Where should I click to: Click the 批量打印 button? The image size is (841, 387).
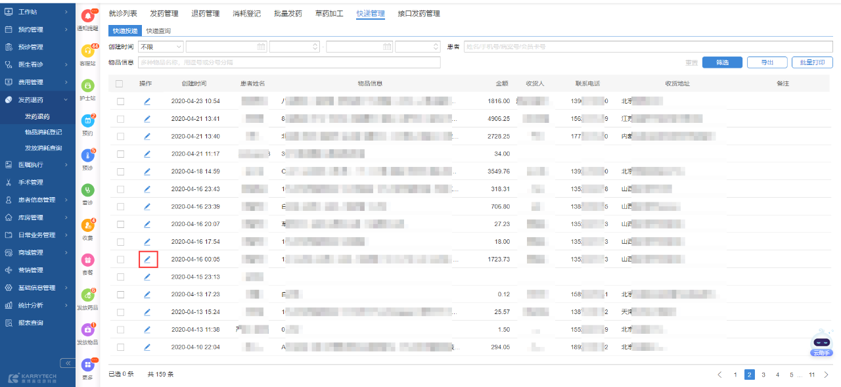pos(812,62)
